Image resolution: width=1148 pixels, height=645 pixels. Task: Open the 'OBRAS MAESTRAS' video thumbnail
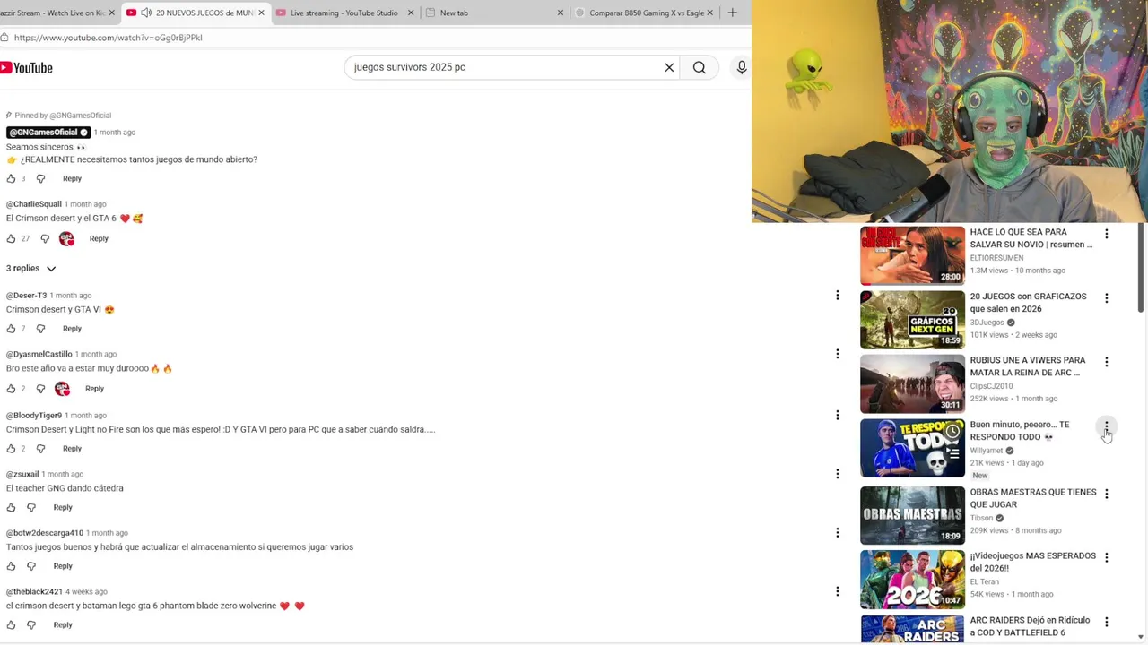[912, 515]
